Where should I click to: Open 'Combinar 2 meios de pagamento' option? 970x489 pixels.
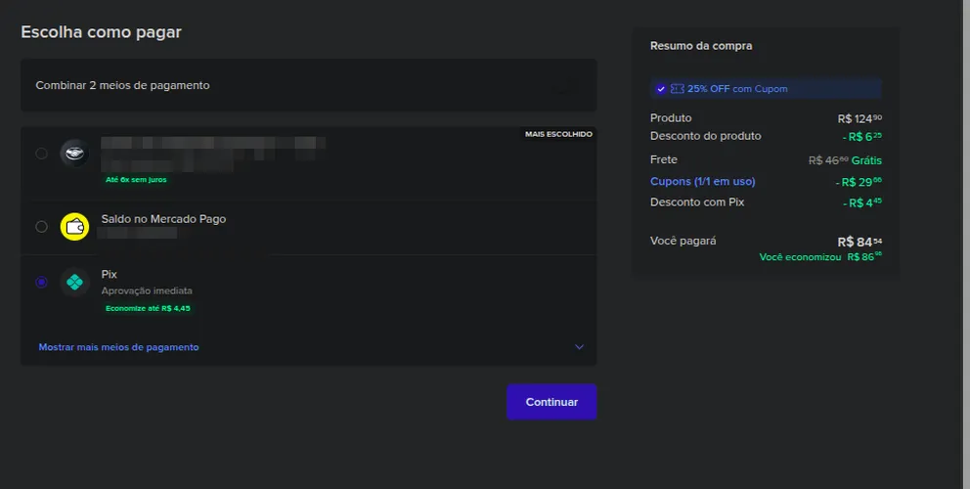pos(309,85)
